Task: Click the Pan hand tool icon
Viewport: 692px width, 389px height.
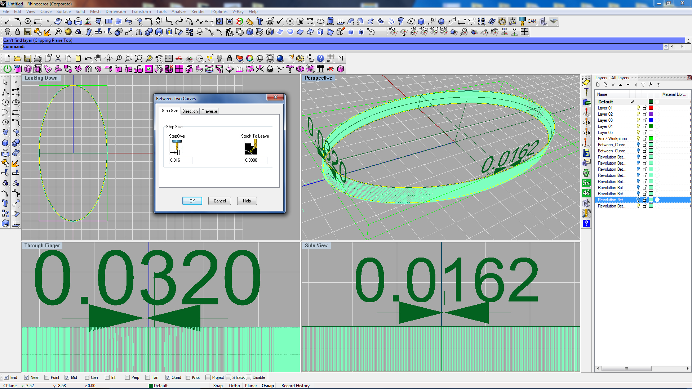Action: coord(98,58)
